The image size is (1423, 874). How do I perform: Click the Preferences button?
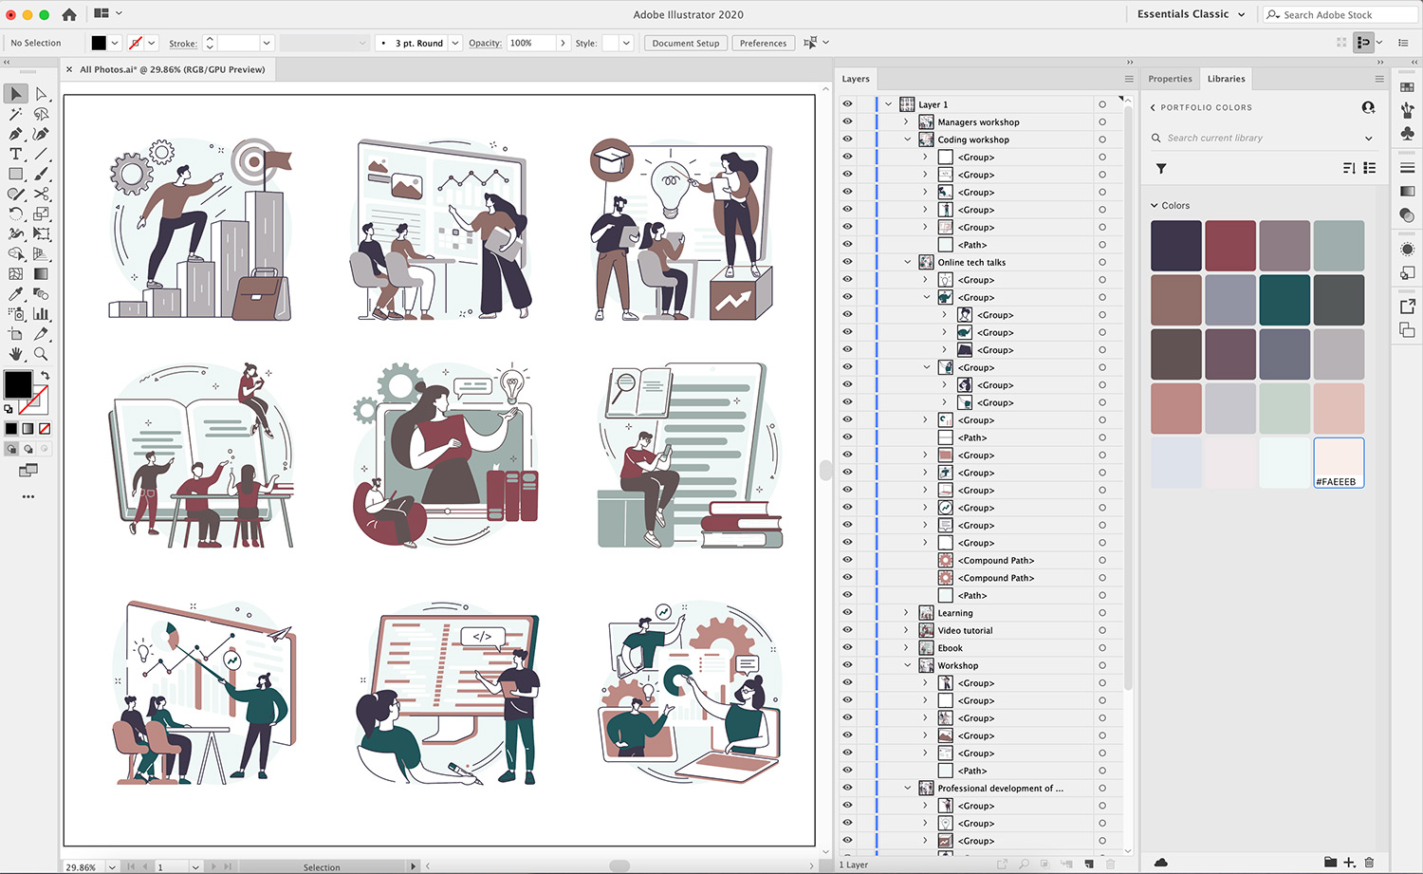763,43
